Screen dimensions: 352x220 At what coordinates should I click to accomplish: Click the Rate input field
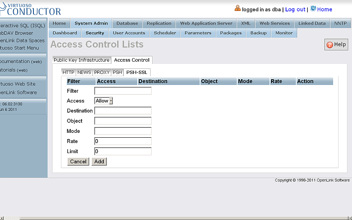[123, 141]
